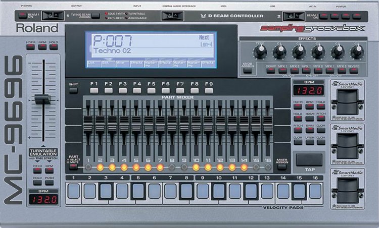Click the sampling groovebox logo

click(x=312, y=28)
